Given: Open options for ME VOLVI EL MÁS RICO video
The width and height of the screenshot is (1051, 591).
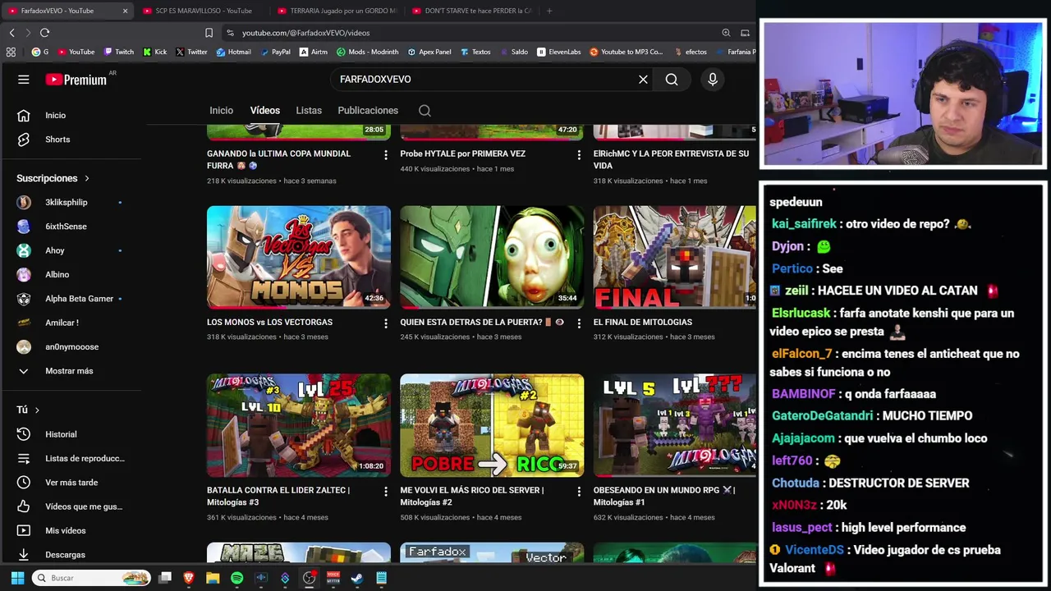Looking at the screenshot, I should click(579, 492).
